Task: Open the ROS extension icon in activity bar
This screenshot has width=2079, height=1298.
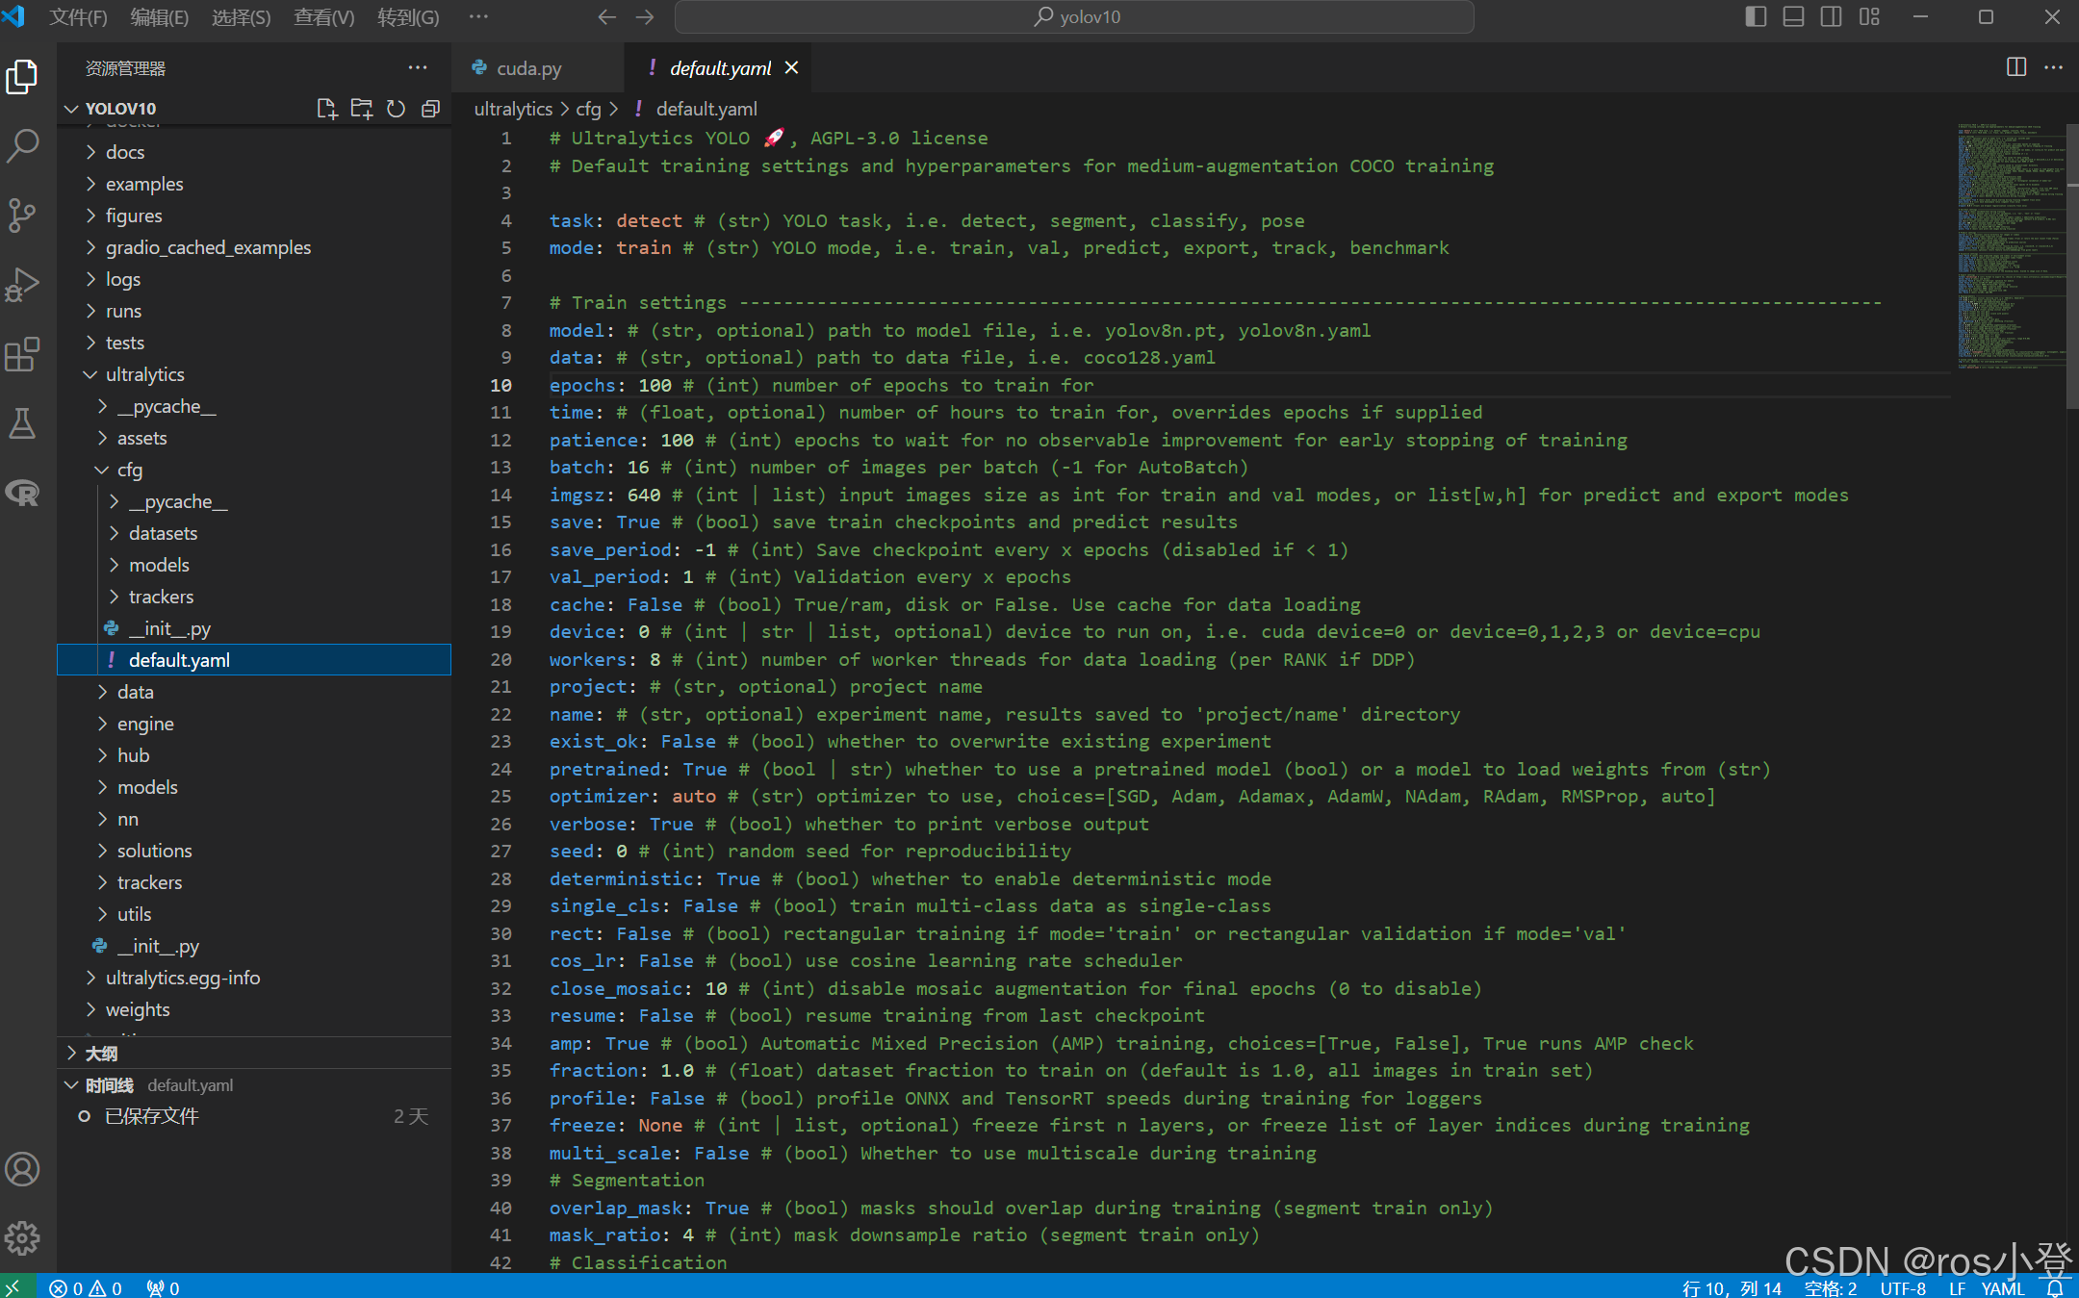Action: coord(22,493)
